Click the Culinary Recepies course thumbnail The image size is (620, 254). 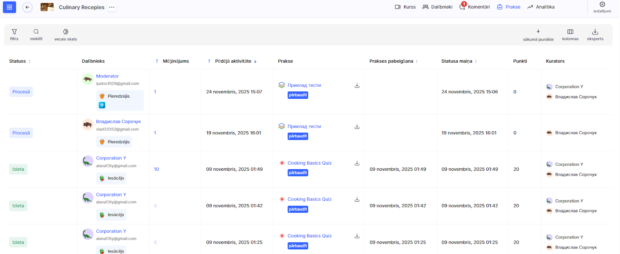click(x=47, y=7)
